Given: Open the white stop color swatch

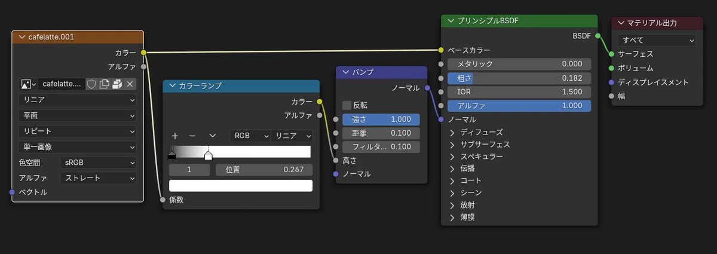Looking at the screenshot, I should pos(241,186).
